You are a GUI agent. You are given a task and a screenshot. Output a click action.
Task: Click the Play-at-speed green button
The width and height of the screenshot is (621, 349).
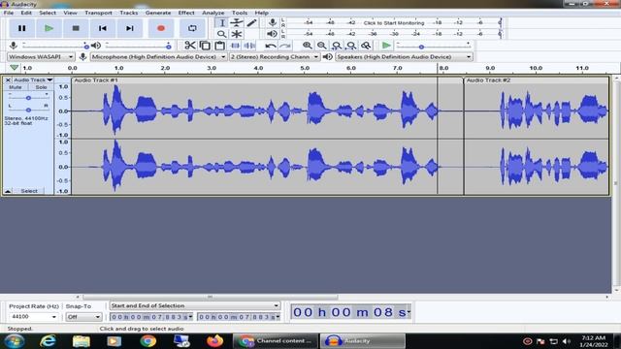point(386,46)
